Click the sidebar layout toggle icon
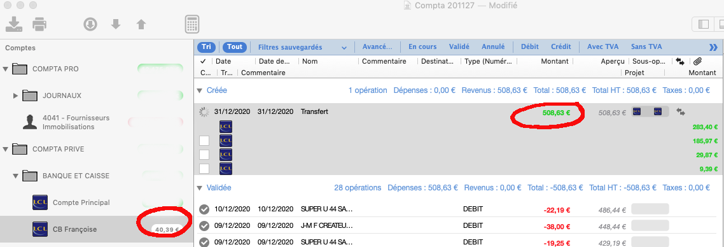This screenshot has width=724, height=247. click(703, 24)
